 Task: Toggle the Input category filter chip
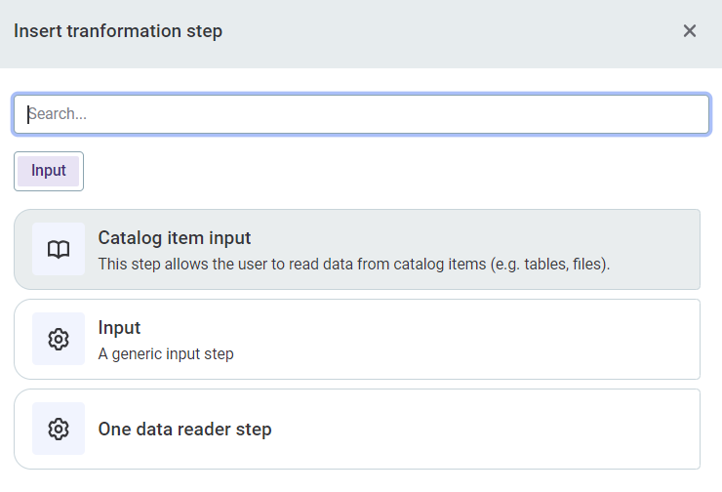49,171
